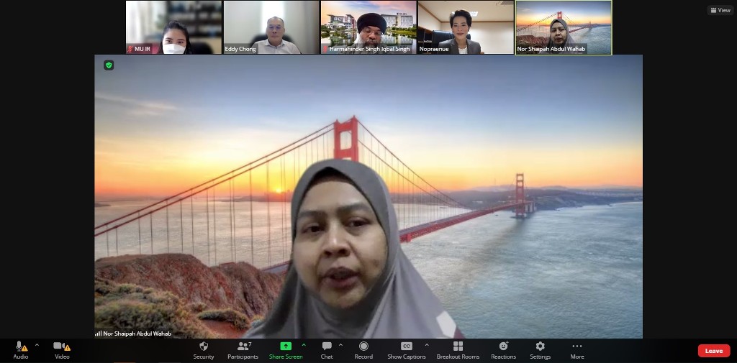Open Breakout Rooms
Viewport: 737px width, 363px height.
tap(458, 349)
